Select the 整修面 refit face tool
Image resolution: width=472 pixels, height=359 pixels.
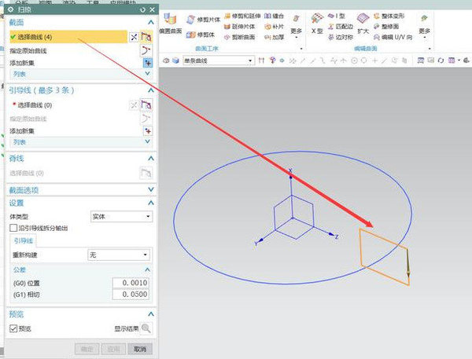[x=386, y=27]
